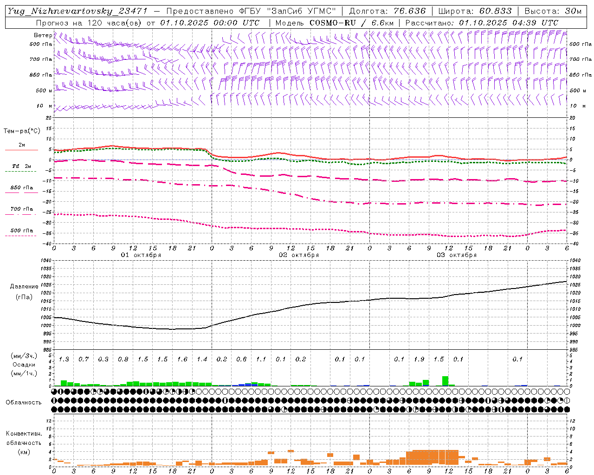
Task: Click the red '2м' temperature legend entry
Action: point(22,145)
